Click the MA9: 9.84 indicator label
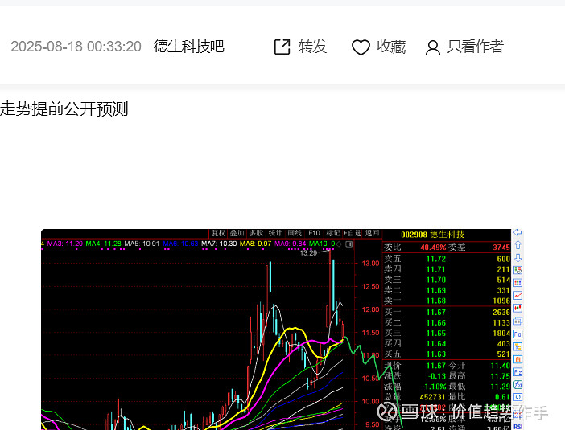The height and width of the screenshot is (430, 565). (291, 244)
